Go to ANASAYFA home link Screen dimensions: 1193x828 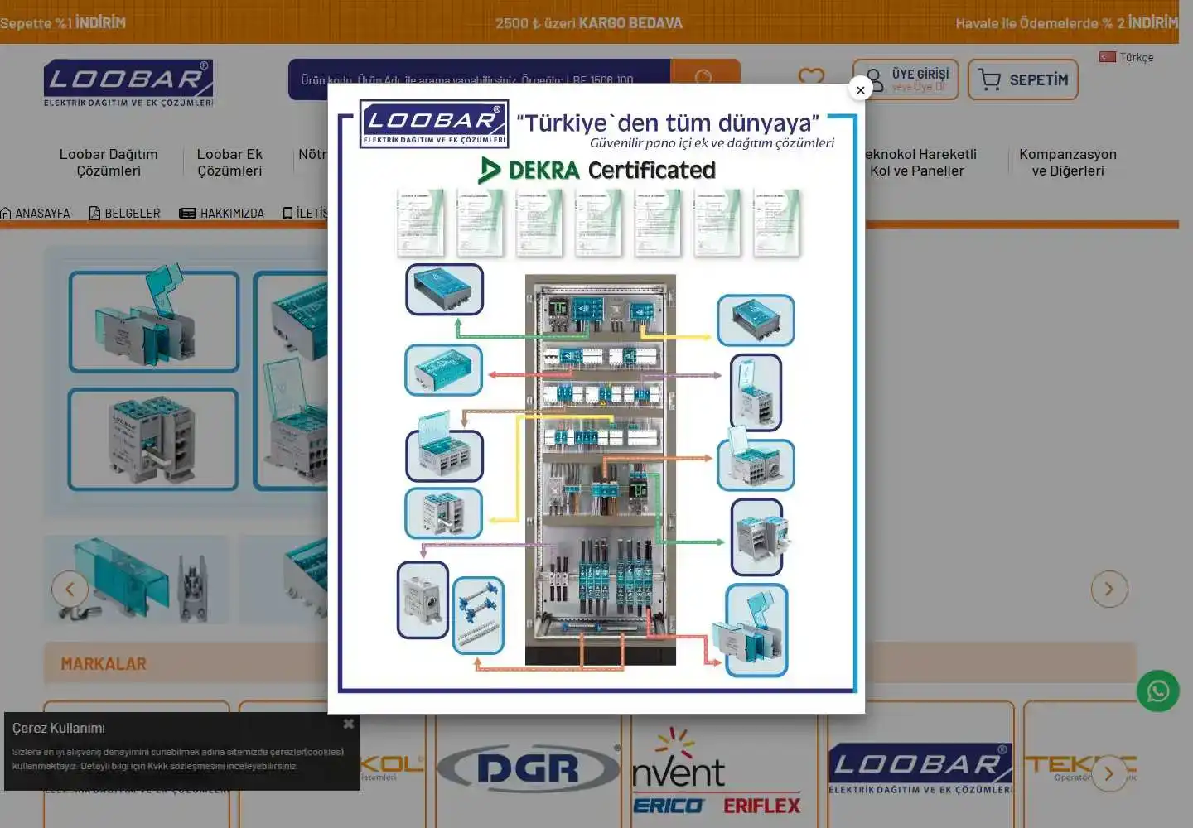point(36,214)
